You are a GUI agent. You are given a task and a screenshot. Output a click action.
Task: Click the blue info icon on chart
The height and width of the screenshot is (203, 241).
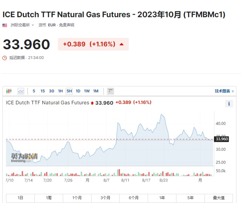tap(229, 104)
